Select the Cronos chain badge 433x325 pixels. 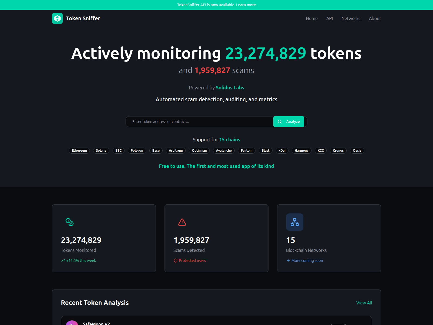pyautogui.click(x=338, y=151)
